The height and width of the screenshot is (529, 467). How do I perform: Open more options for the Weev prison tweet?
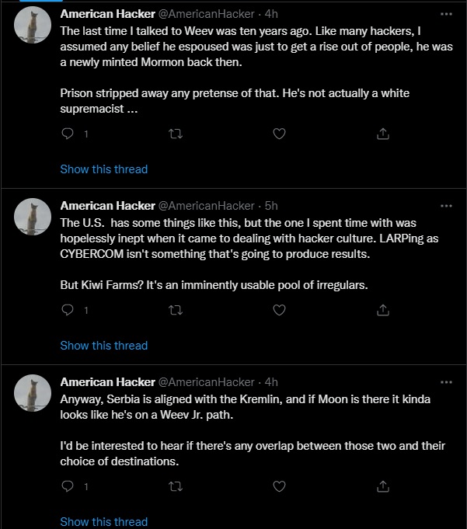click(445, 14)
